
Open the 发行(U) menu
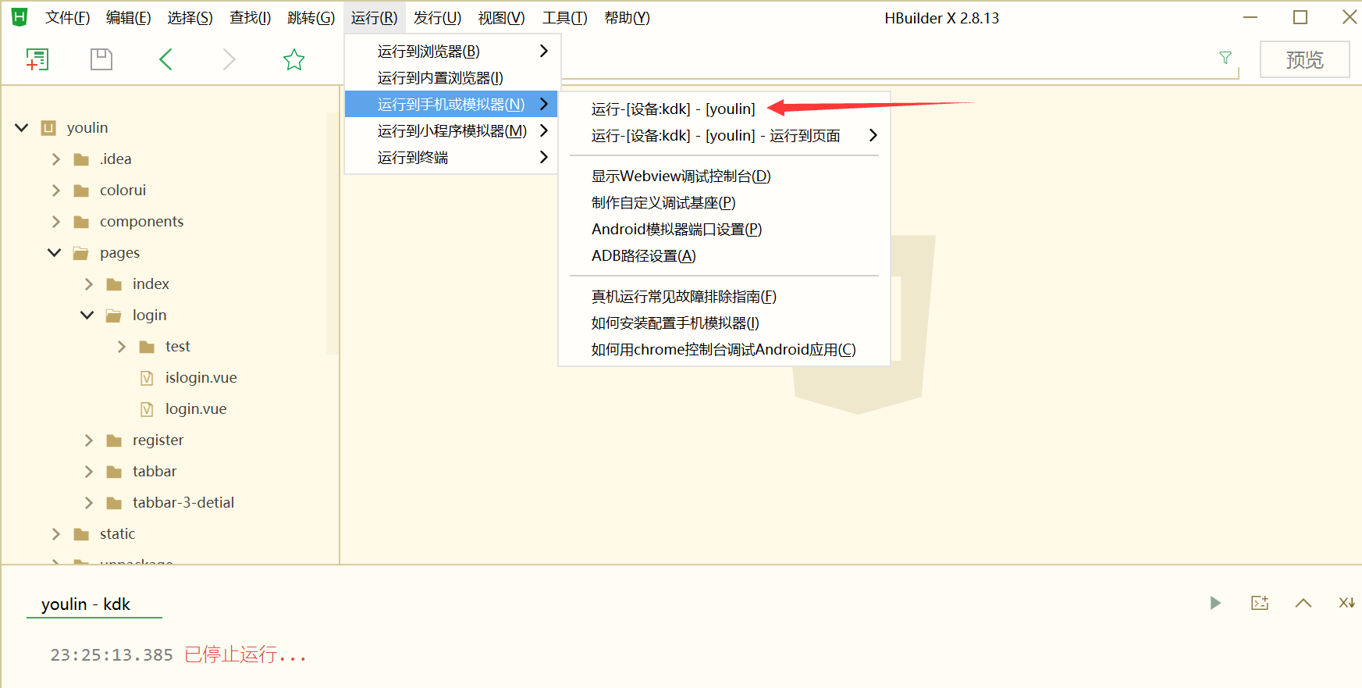click(x=437, y=18)
